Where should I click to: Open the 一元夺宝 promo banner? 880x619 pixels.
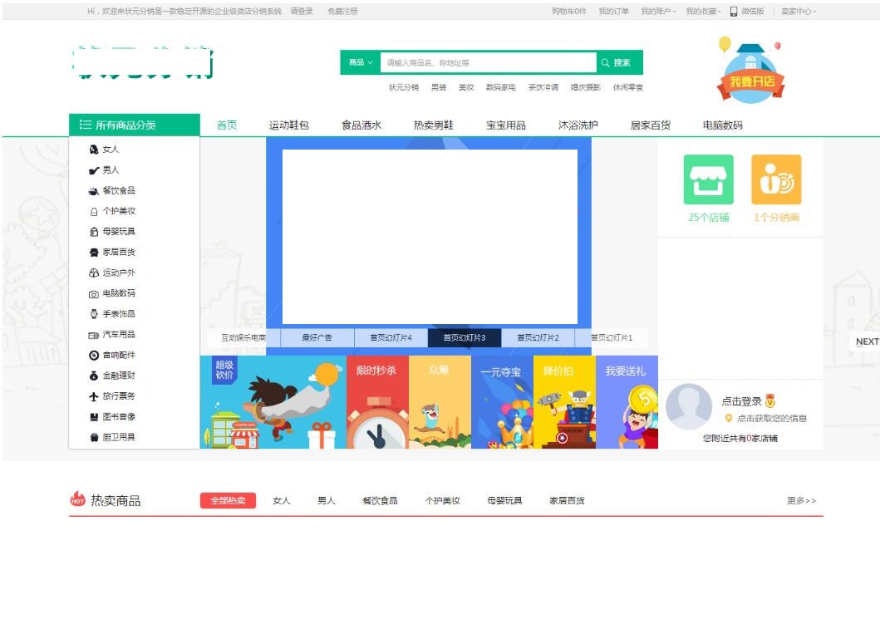(502, 403)
